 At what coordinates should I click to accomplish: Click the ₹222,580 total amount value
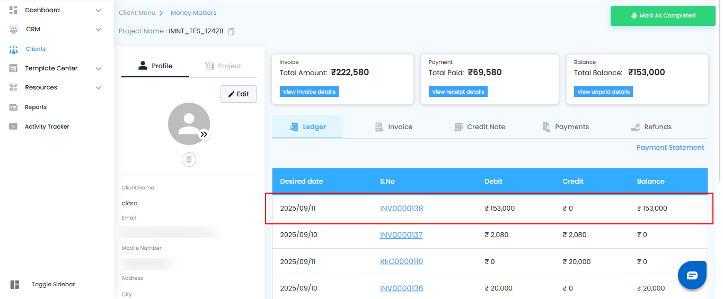pyautogui.click(x=350, y=73)
